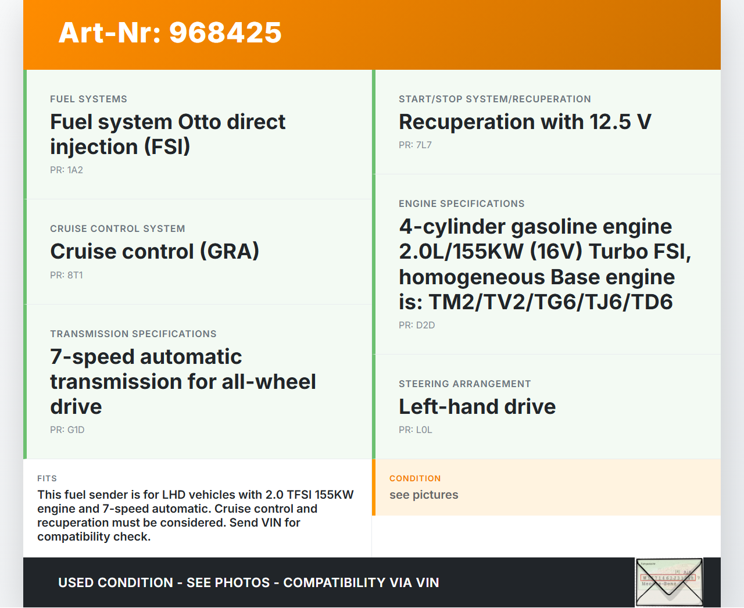Select the Left-hand drive entry
The height and width of the screenshot is (608, 744).
[477, 407]
